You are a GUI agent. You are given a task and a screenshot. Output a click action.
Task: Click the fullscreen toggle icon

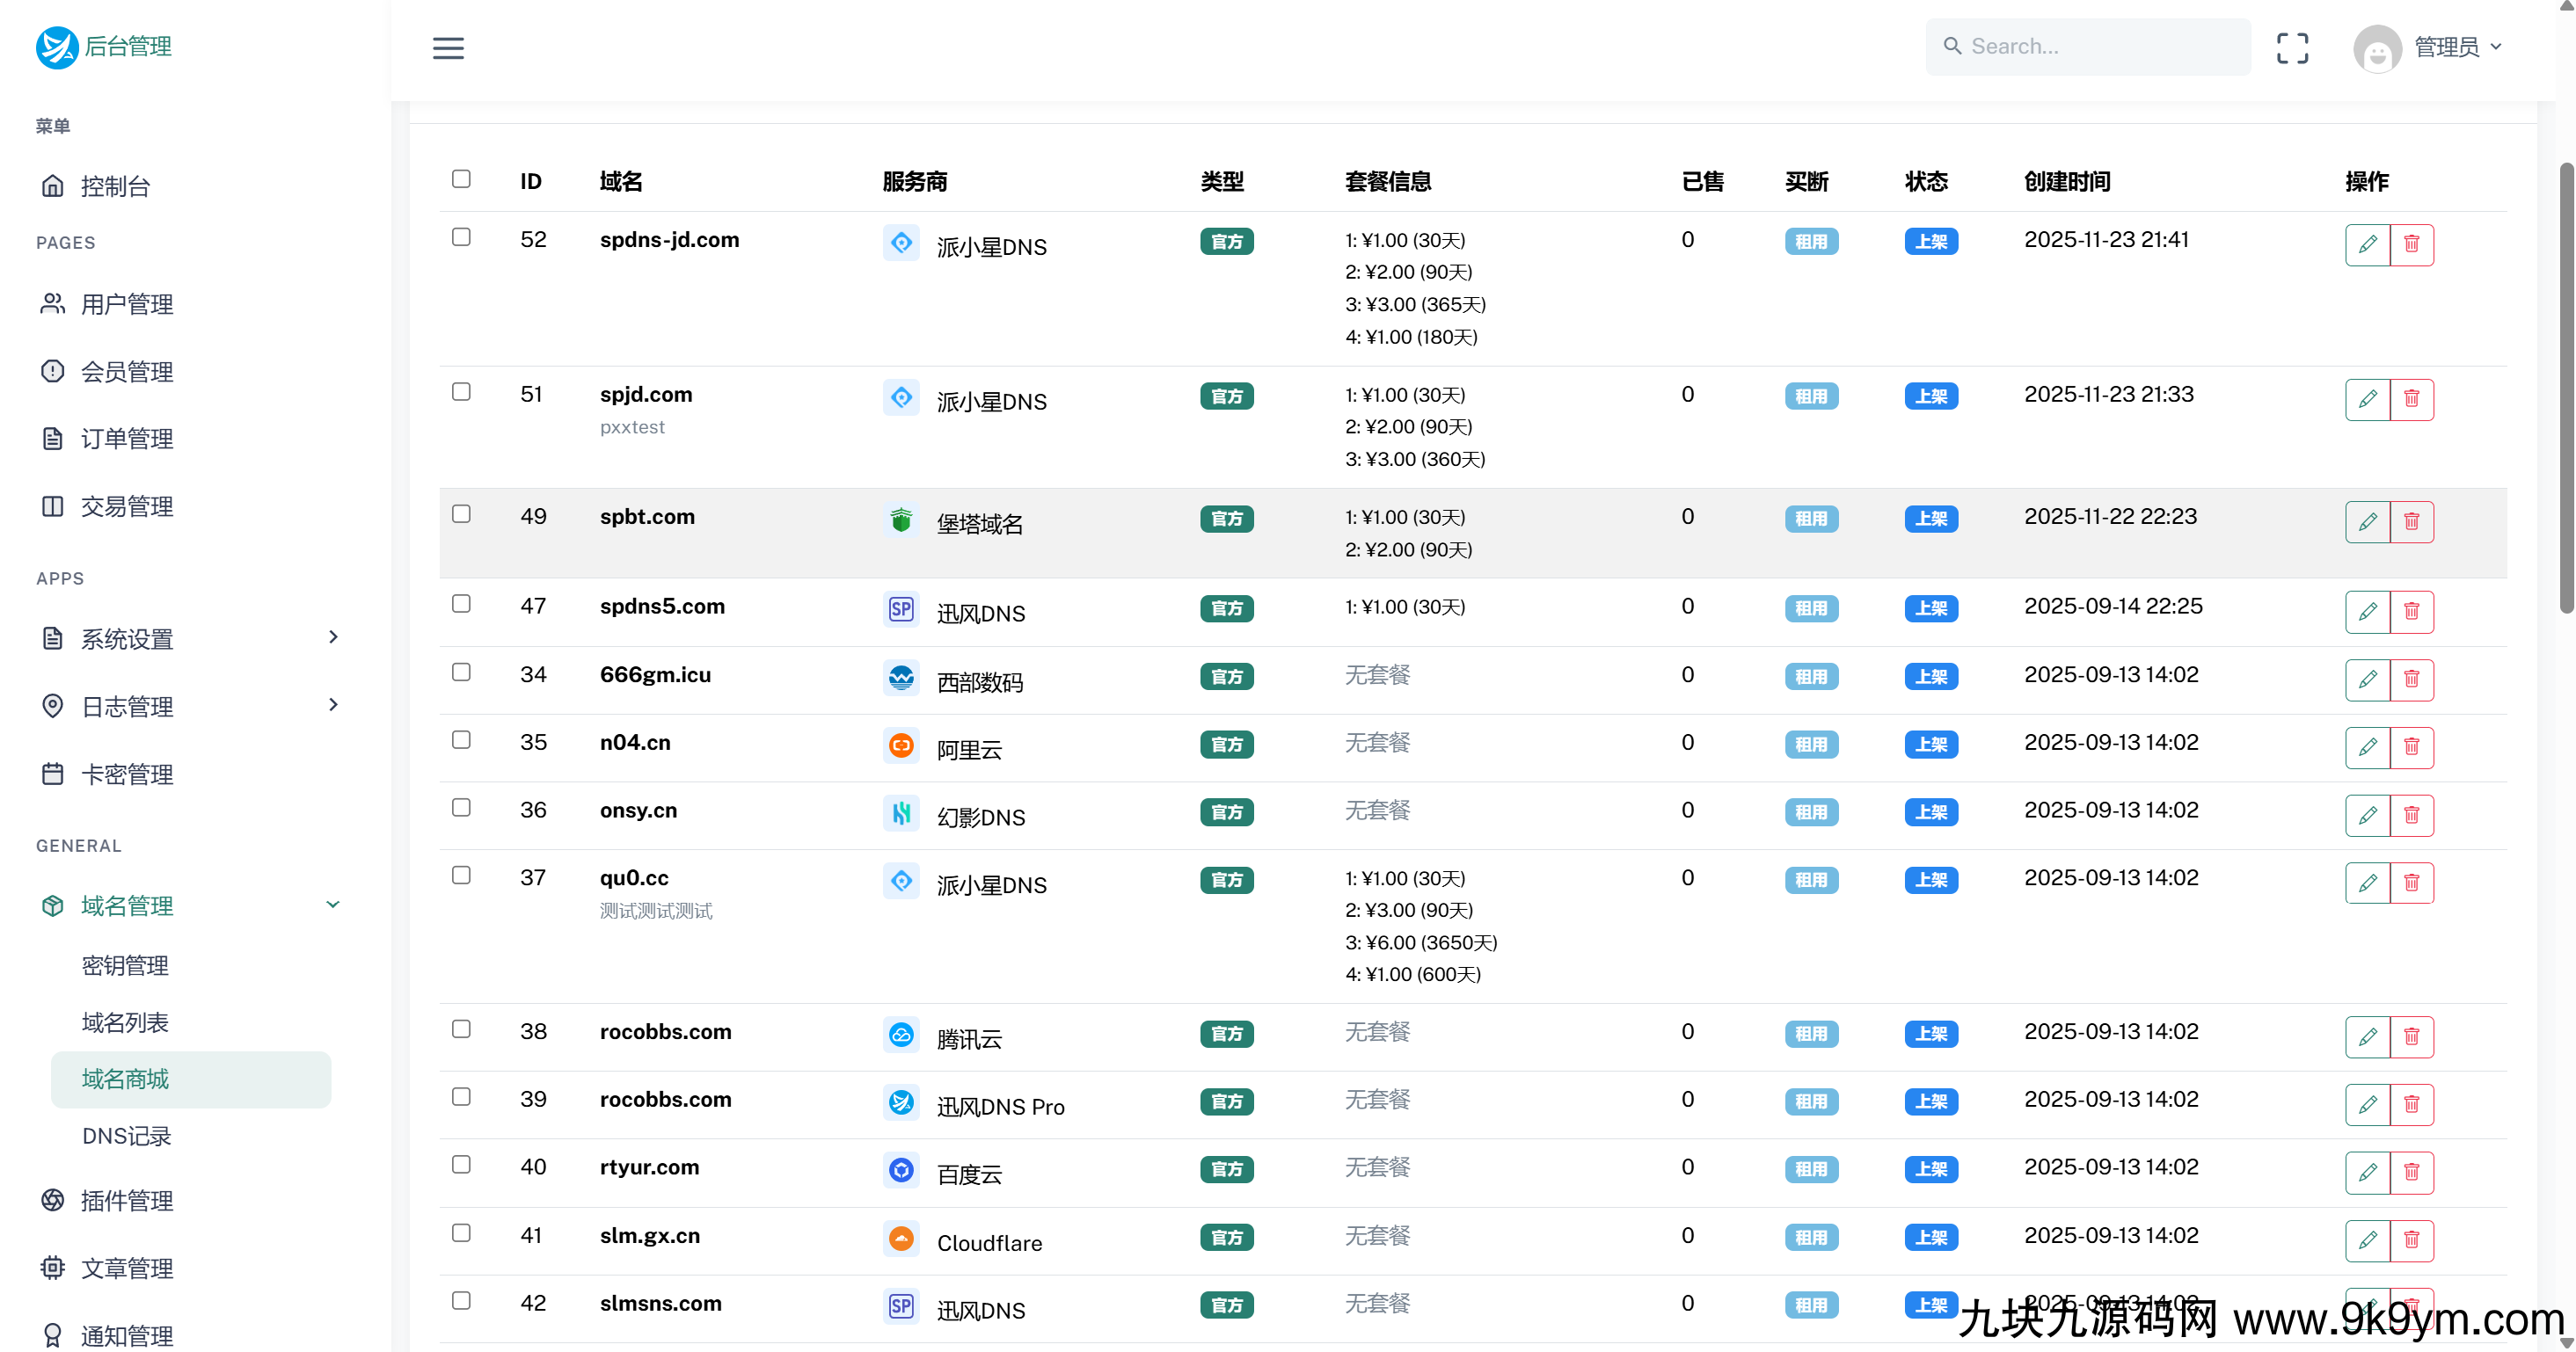click(2292, 47)
